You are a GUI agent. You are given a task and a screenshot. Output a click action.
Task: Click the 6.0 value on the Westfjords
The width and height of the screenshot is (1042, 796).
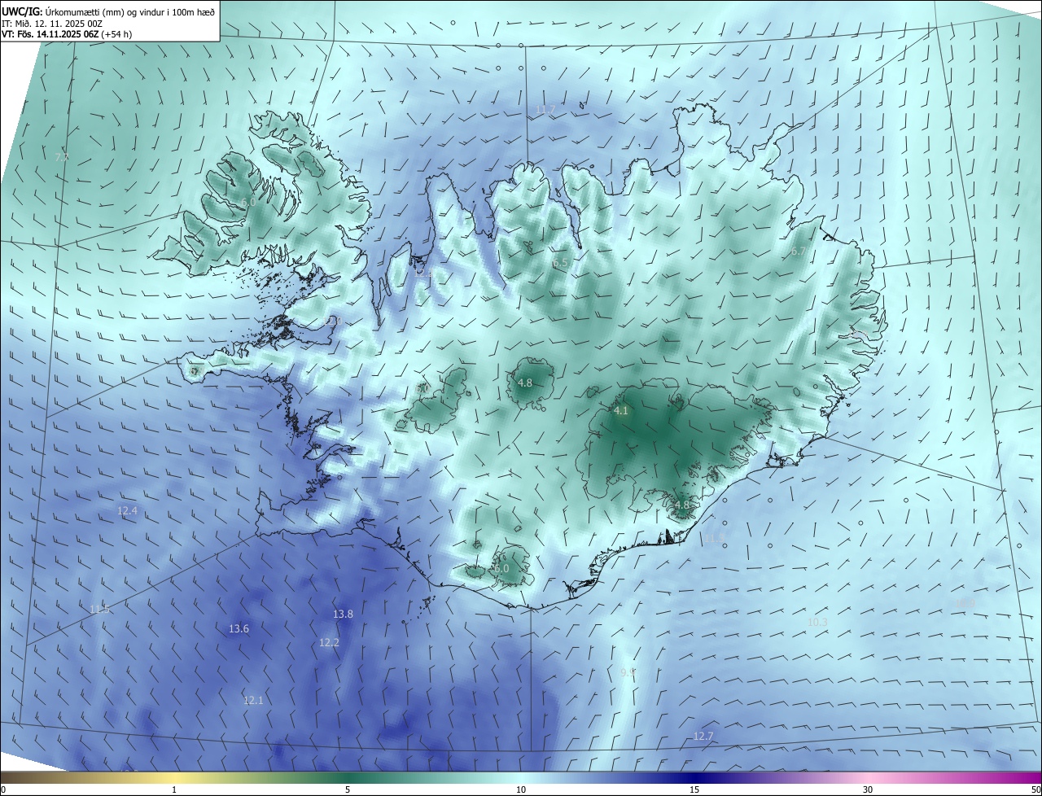pos(248,202)
